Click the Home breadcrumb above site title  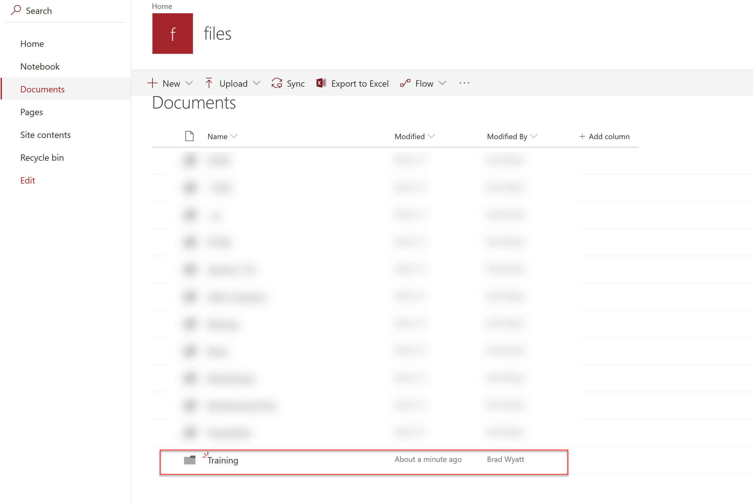162,6
